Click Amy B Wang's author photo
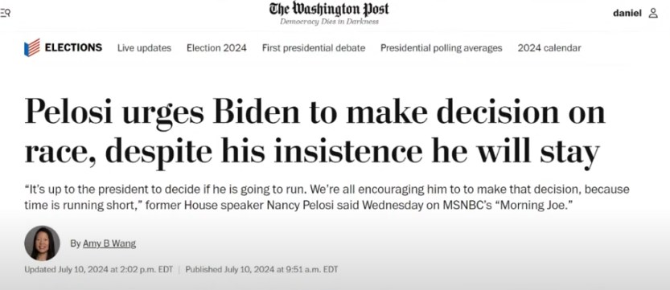Image resolution: width=670 pixels, height=290 pixels. coord(42,243)
